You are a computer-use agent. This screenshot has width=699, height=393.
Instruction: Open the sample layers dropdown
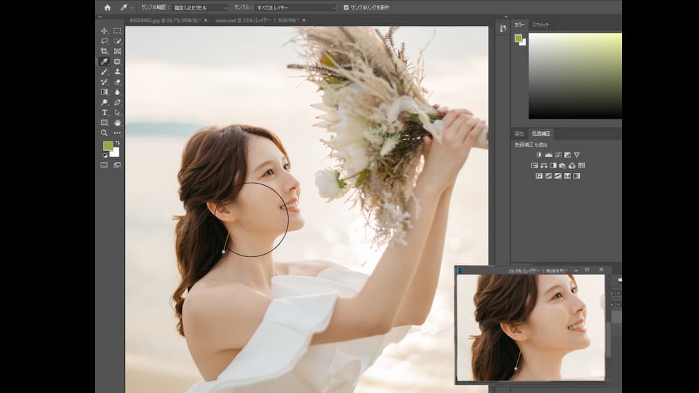[294, 7]
